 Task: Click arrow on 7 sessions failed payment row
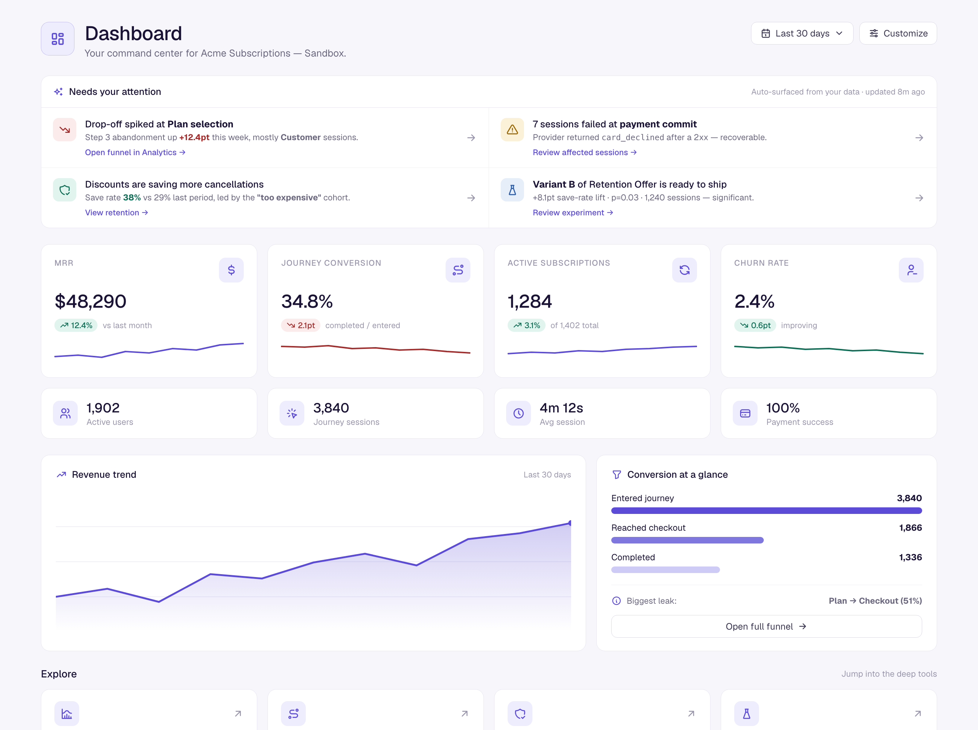tap(919, 138)
